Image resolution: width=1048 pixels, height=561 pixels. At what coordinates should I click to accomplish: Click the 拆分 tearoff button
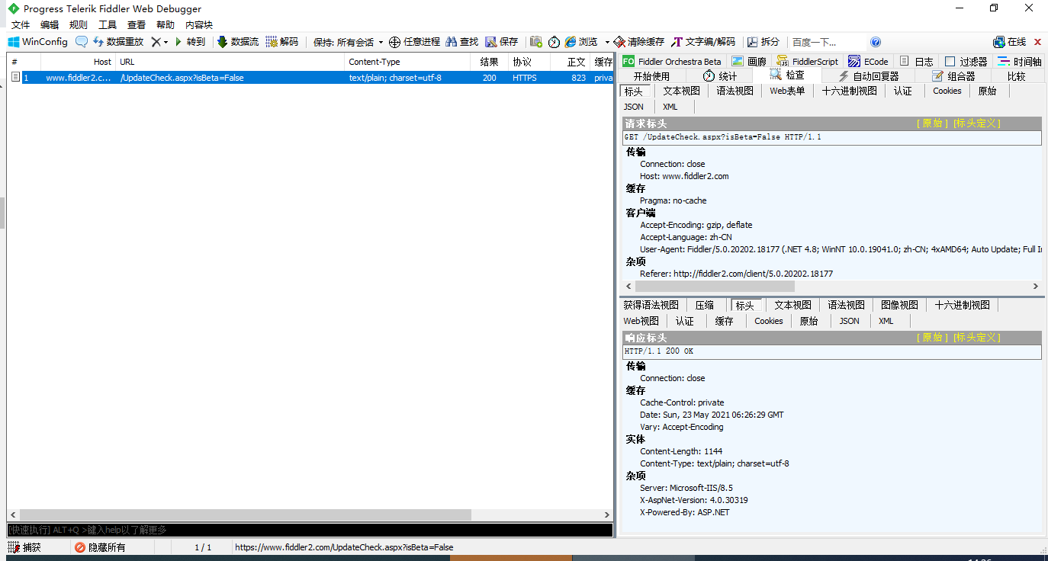click(763, 42)
